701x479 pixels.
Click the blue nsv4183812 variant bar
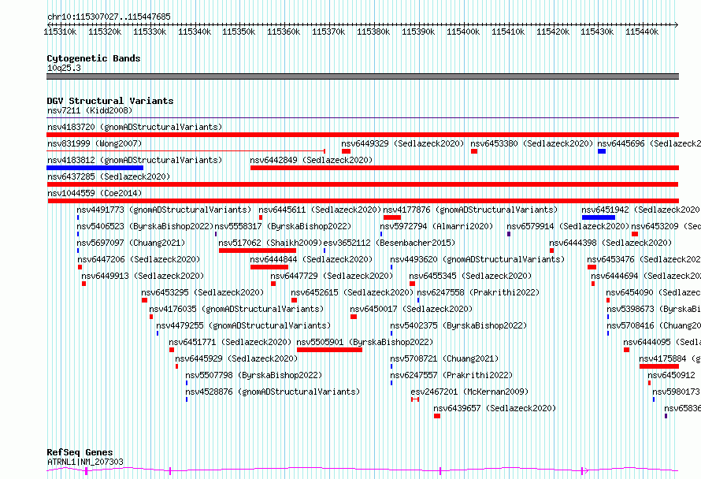pos(95,168)
